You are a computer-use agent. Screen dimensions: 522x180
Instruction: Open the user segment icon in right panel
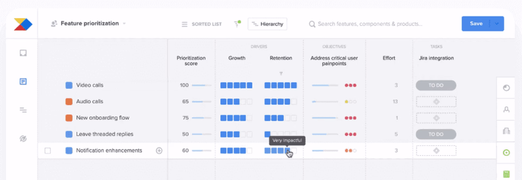[x=506, y=110]
